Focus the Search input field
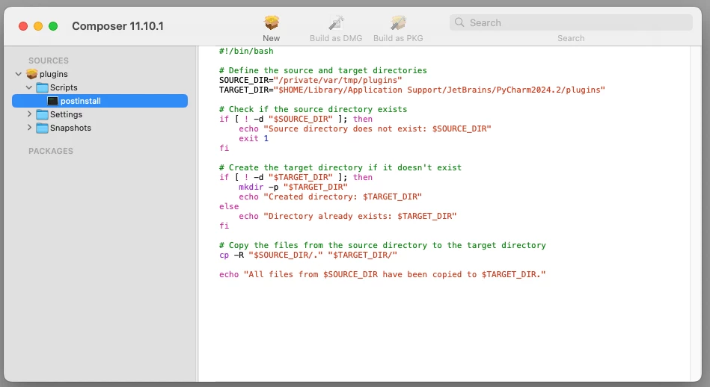 click(x=571, y=22)
